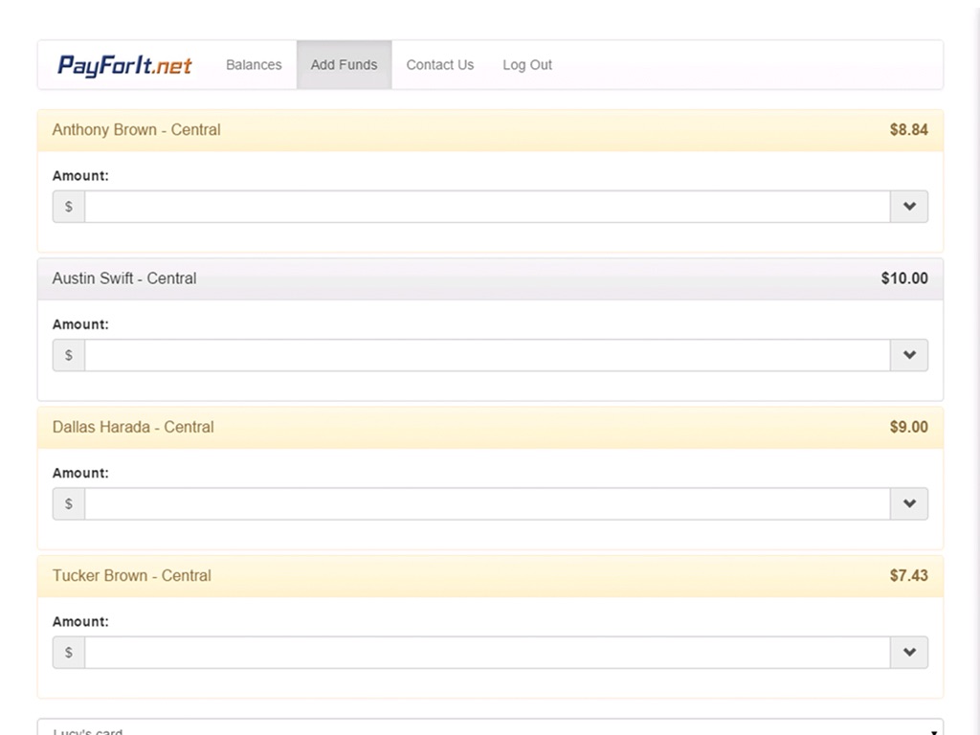This screenshot has height=735, width=980.
Task: Select the Add Funds tab
Action: [x=344, y=65]
